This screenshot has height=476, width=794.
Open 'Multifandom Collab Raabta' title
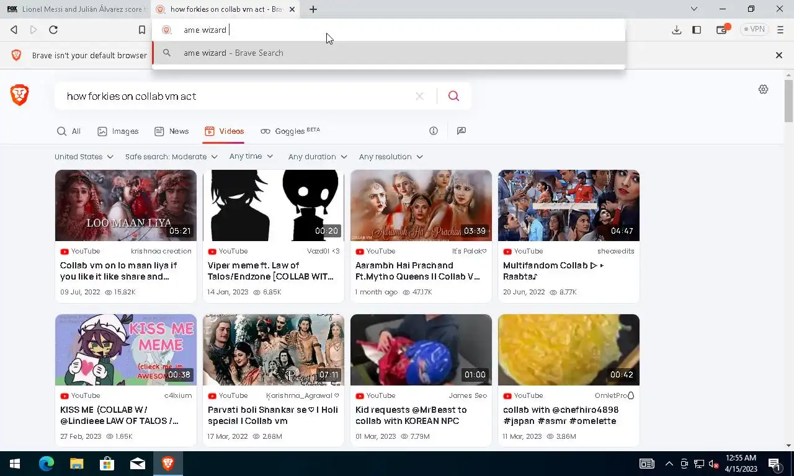(x=553, y=271)
